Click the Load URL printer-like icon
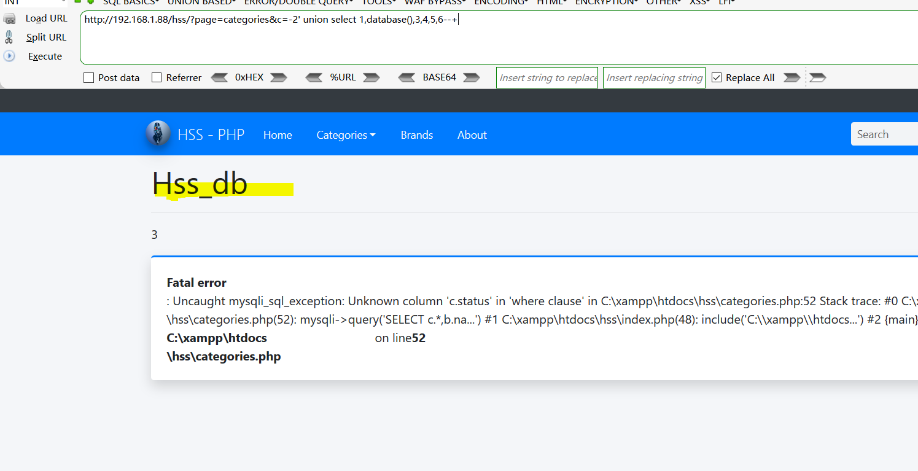Viewport: 918px width, 471px height. click(x=9, y=19)
